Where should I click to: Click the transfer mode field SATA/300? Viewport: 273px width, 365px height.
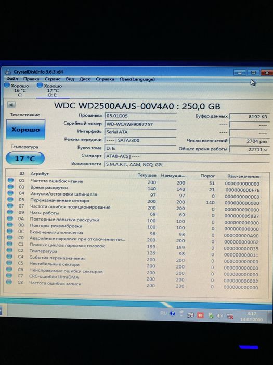[x=140, y=140]
